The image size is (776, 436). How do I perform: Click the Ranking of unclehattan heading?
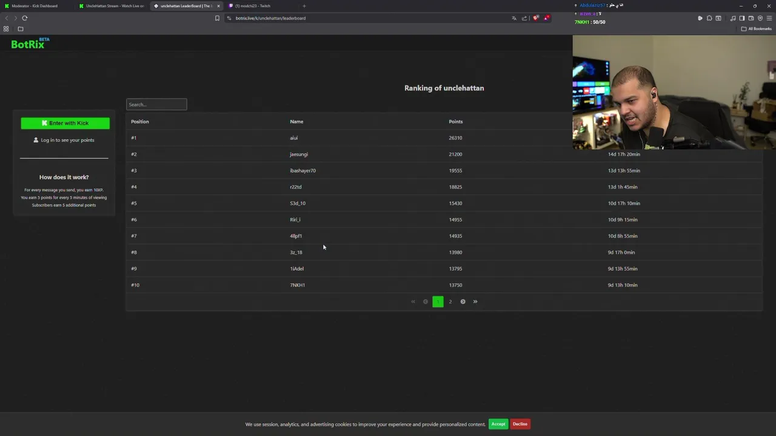(444, 88)
